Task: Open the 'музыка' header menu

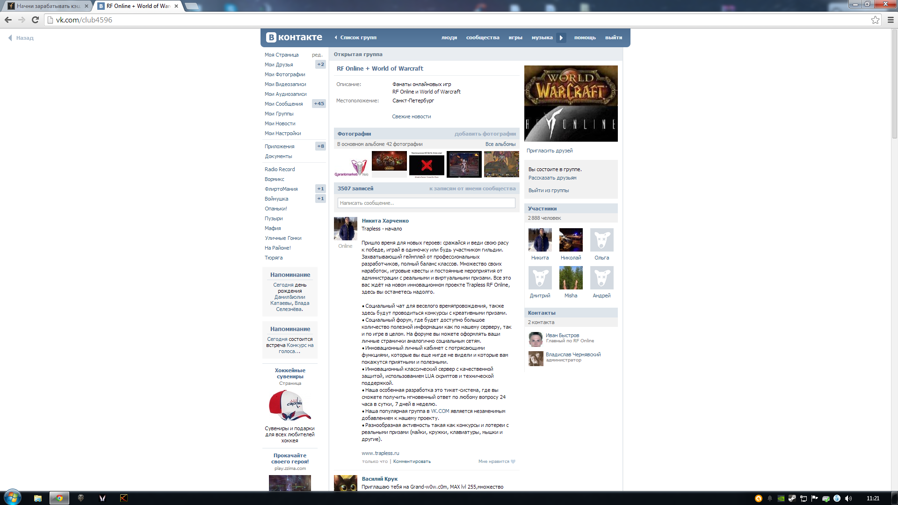Action: pyautogui.click(x=542, y=37)
